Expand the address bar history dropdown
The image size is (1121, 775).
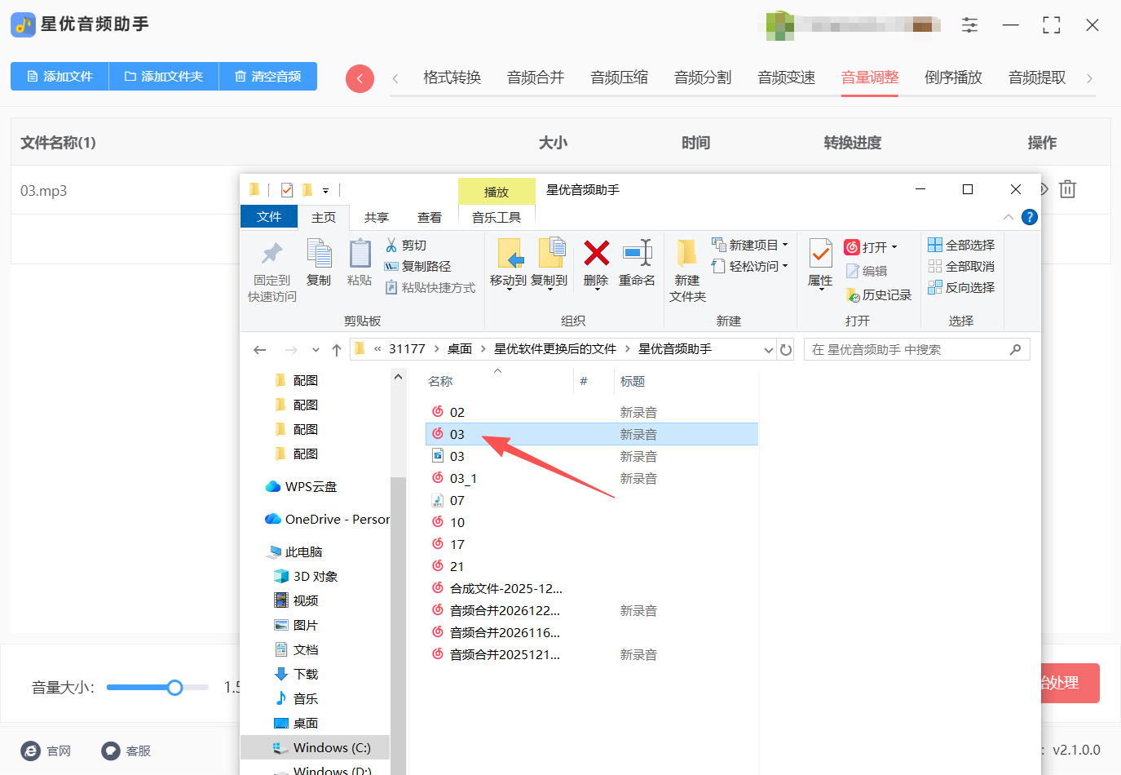[769, 350]
